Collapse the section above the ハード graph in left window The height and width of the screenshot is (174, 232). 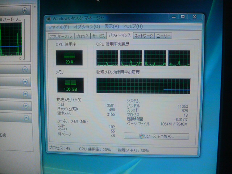coord(25,10)
